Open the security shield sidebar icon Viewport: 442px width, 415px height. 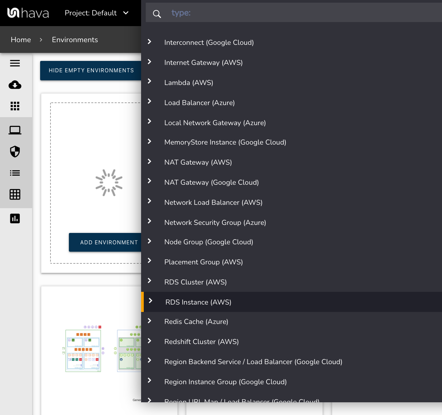coord(15,152)
